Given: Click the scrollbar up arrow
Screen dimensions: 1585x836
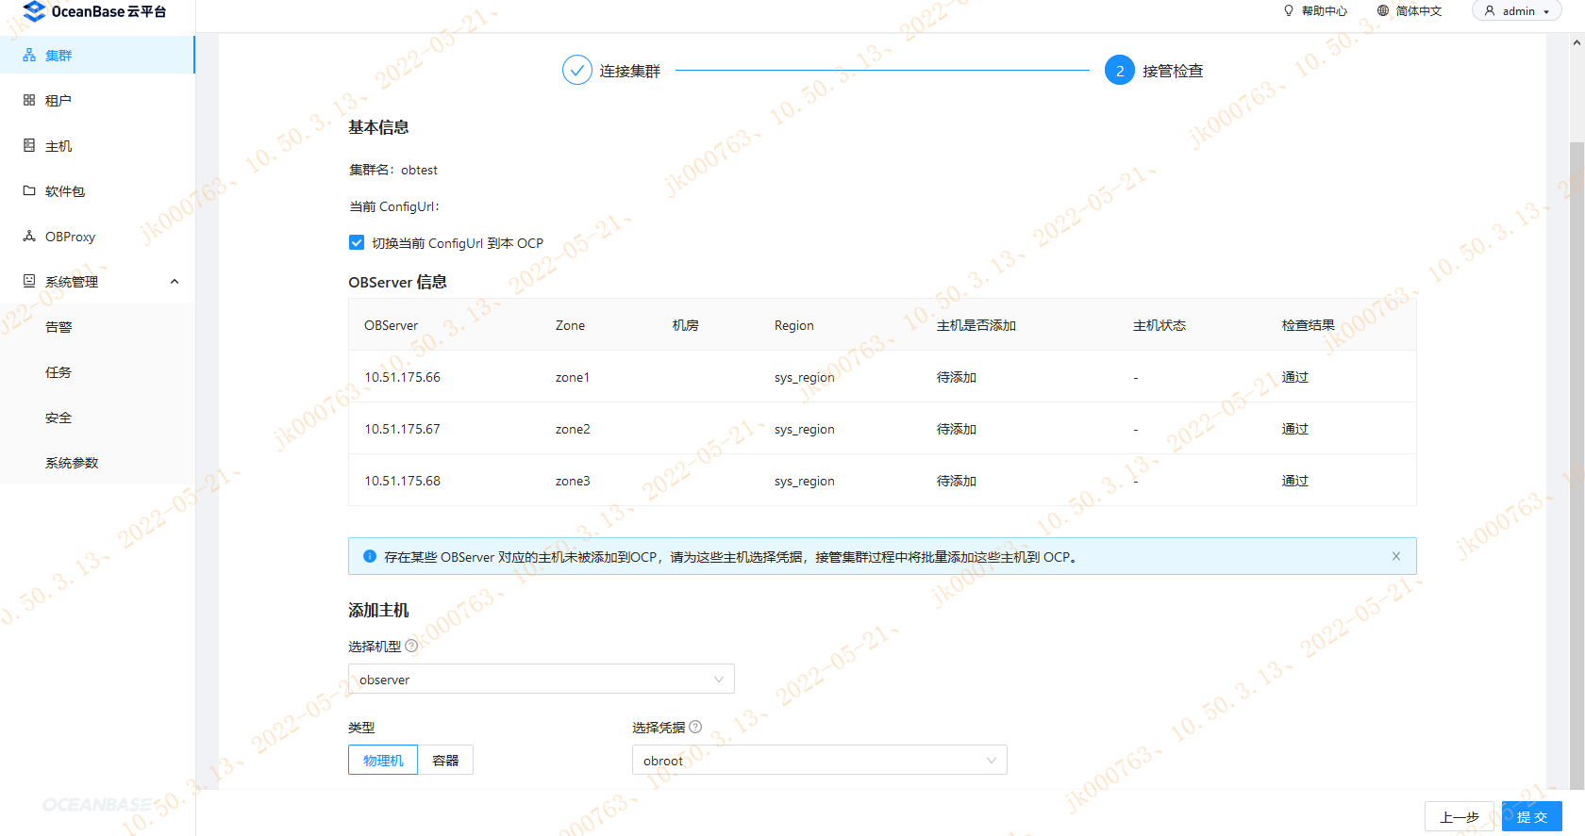Looking at the screenshot, I should click(1577, 42).
